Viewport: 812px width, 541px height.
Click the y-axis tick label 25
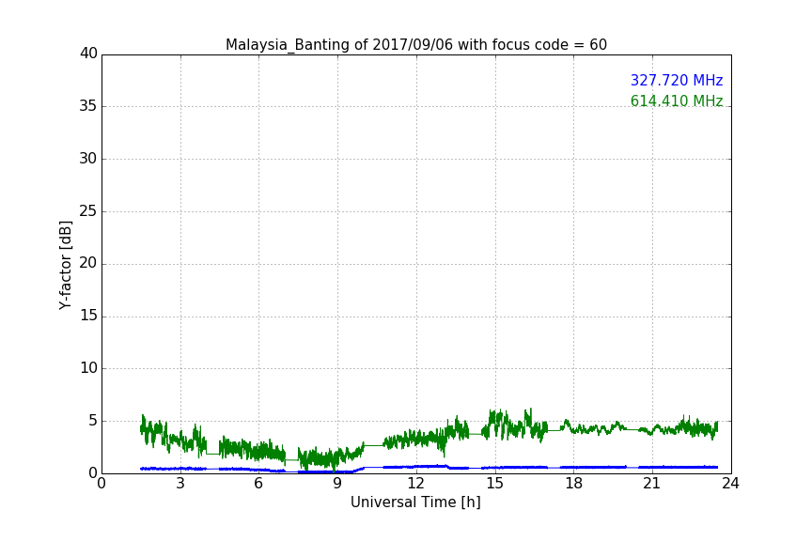pyautogui.click(x=88, y=210)
